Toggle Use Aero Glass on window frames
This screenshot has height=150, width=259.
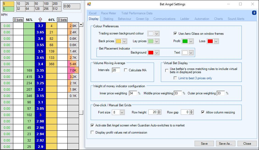tap(175, 34)
